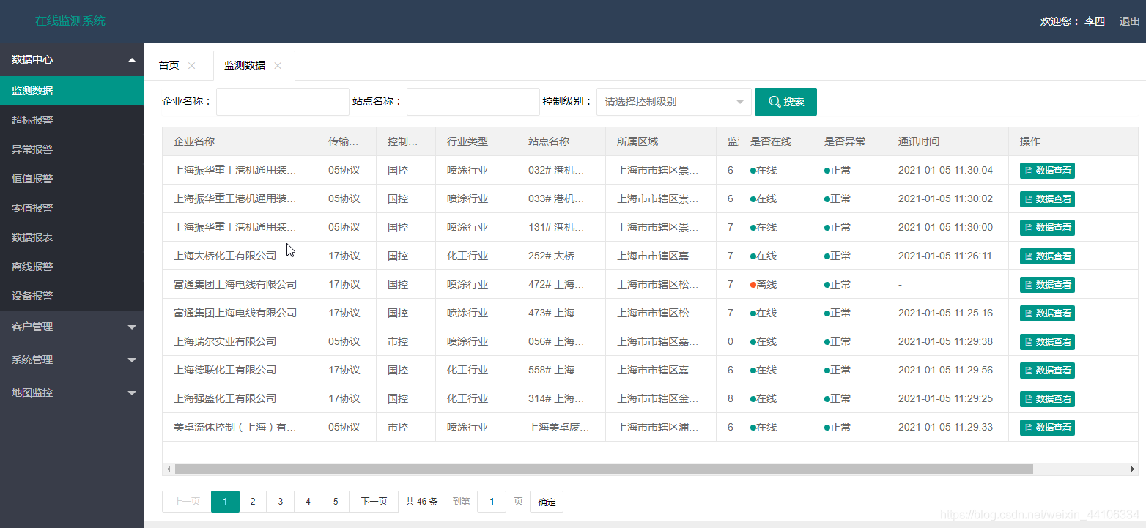The image size is (1146, 528).
Task: Click 数据查看 for station 033# 港机
Action: tap(1047, 199)
